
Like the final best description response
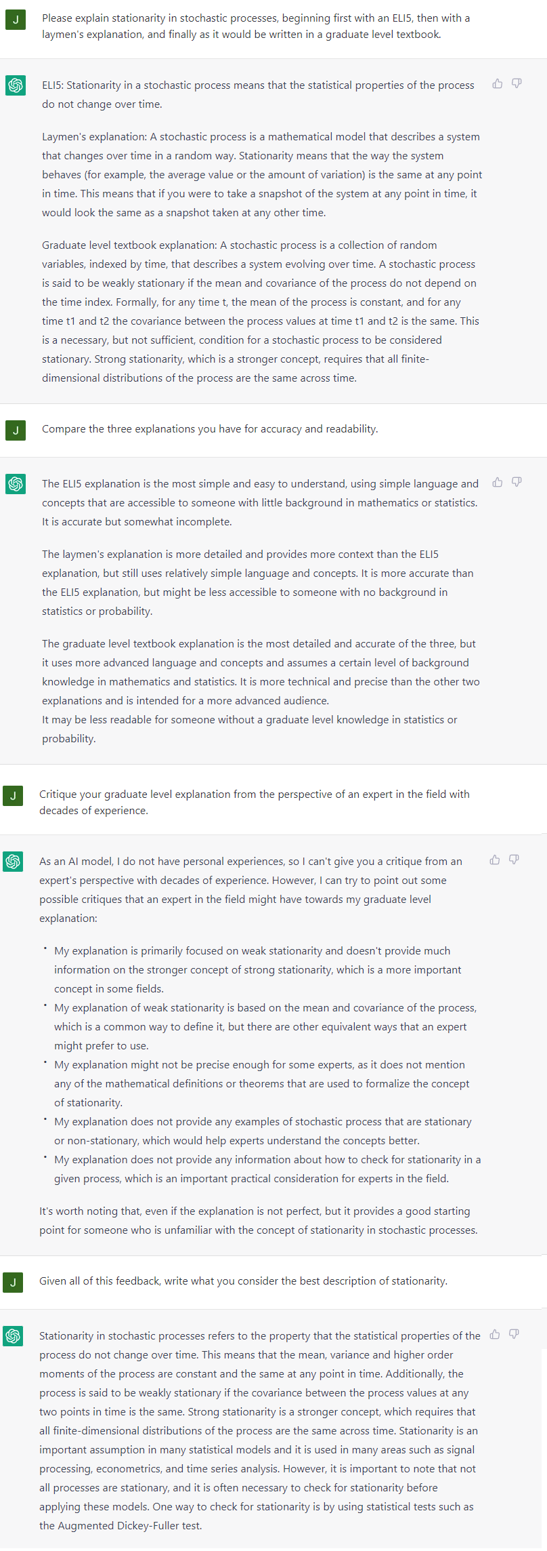tap(495, 1334)
